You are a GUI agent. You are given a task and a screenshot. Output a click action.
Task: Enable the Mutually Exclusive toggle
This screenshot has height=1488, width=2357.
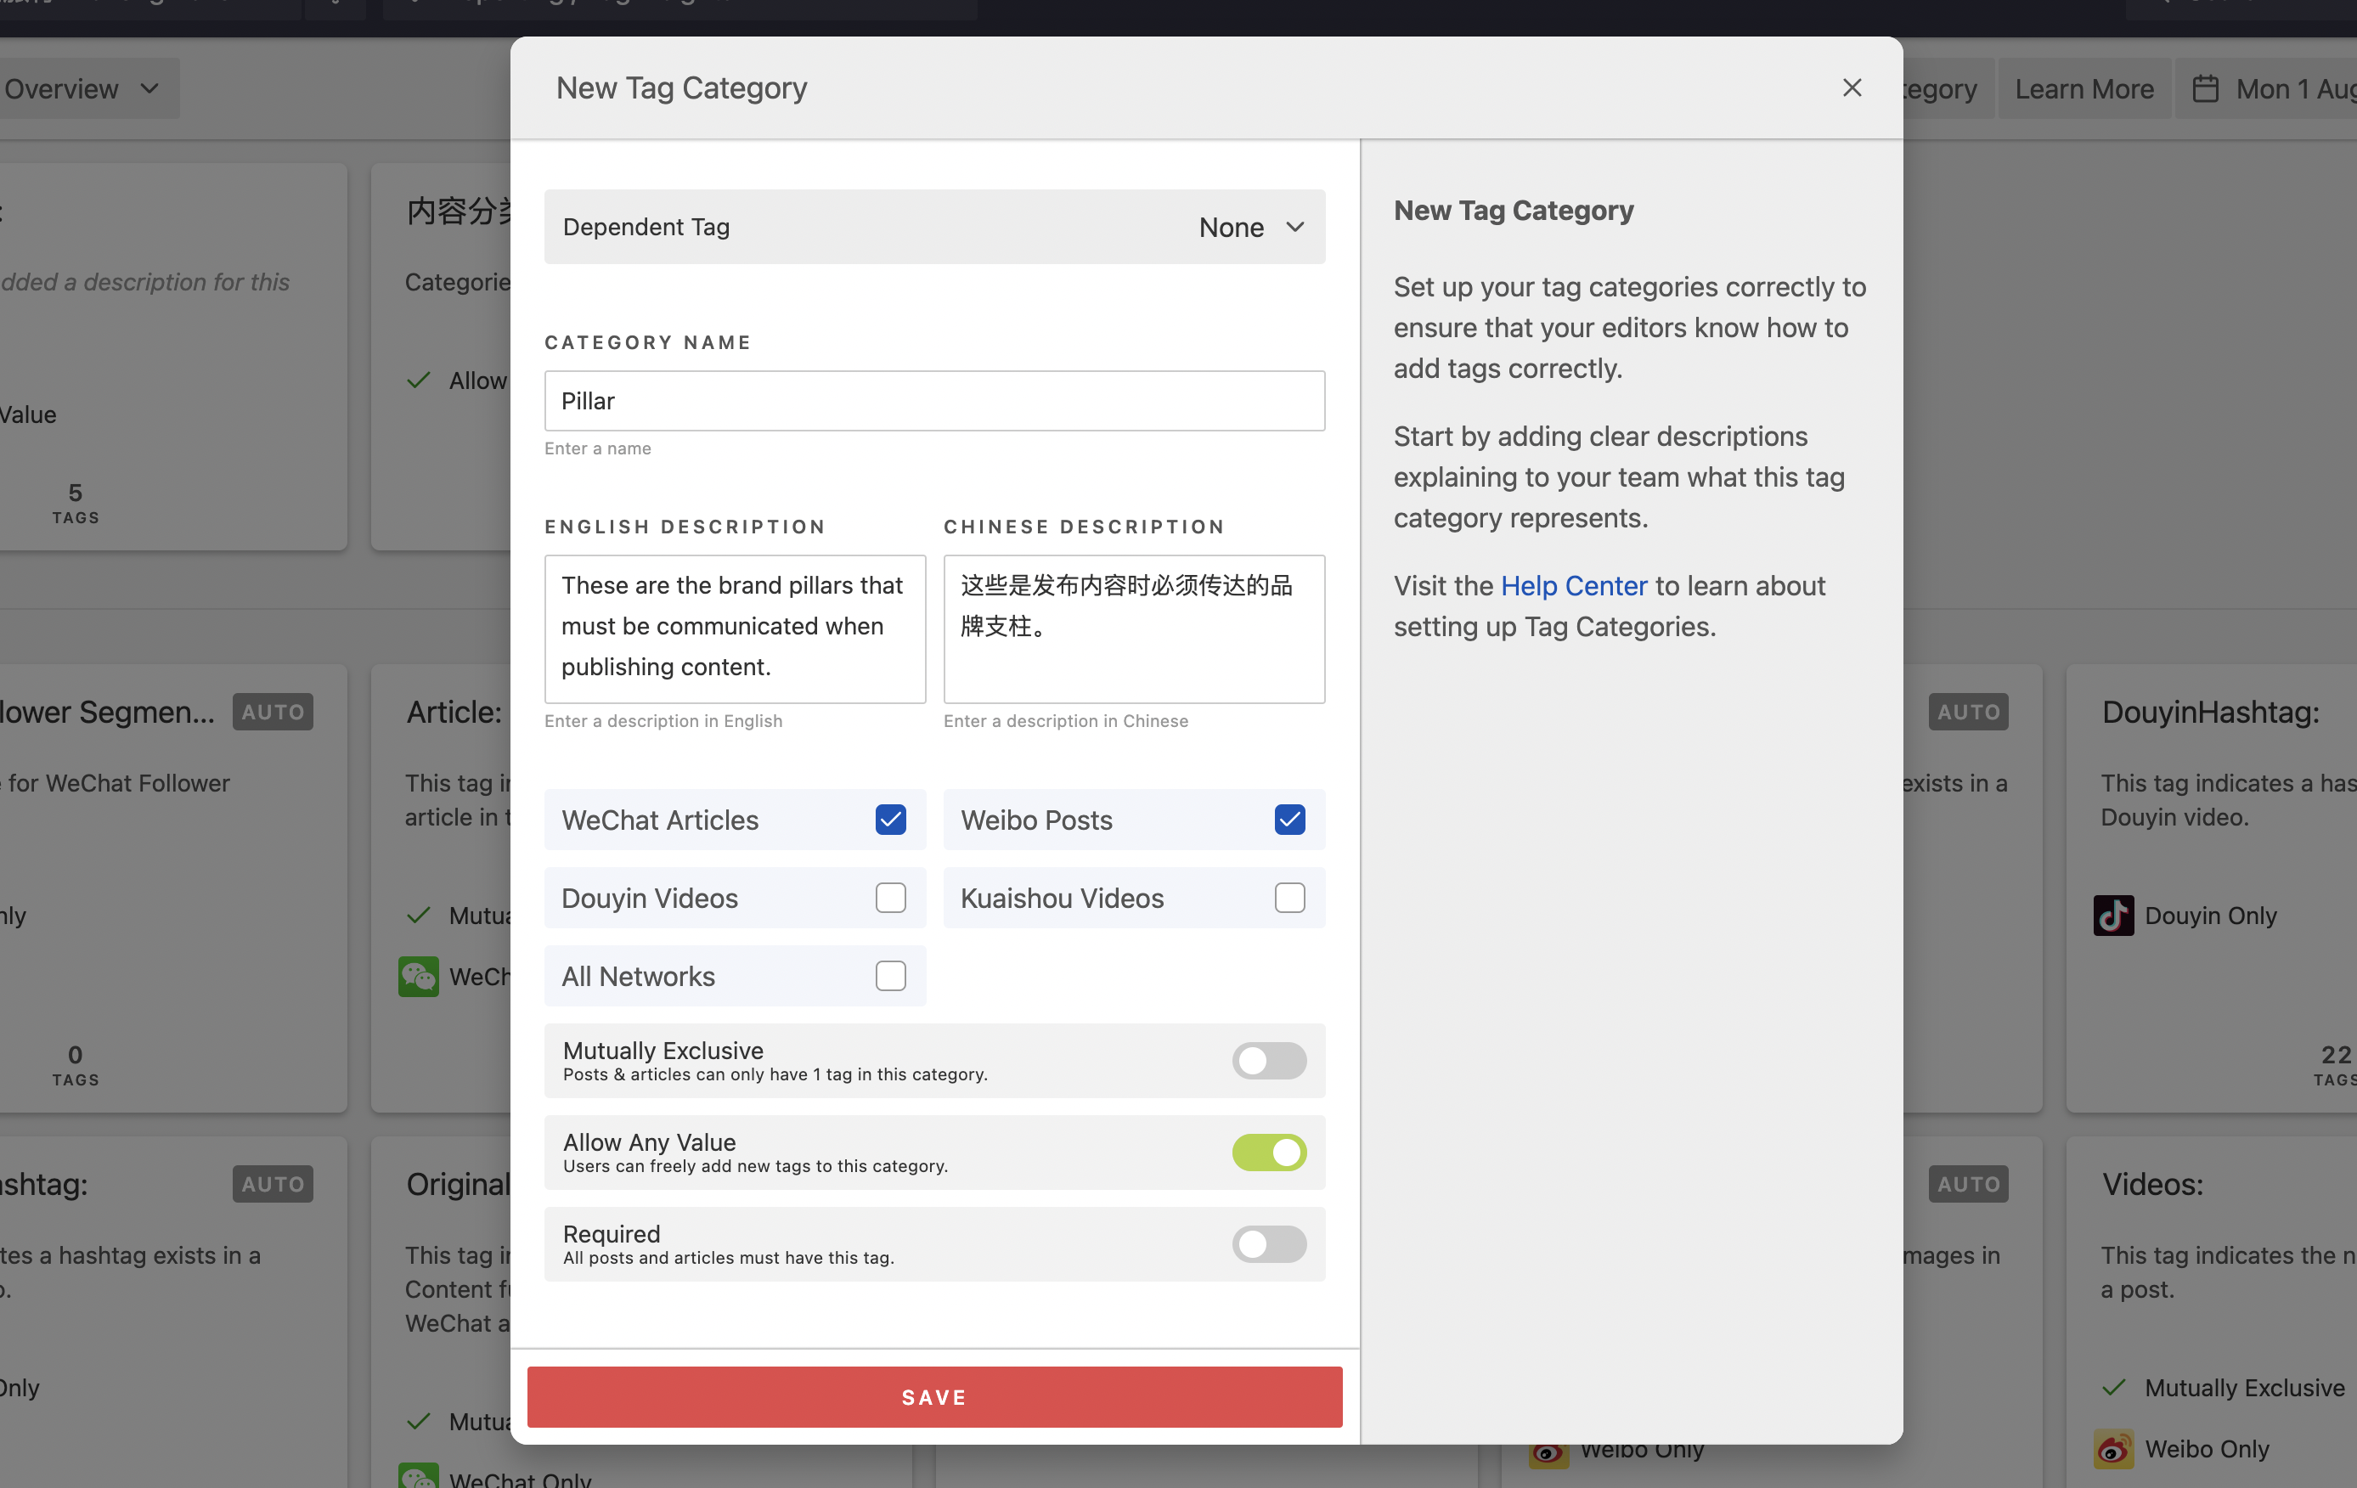pos(1269,1061)
